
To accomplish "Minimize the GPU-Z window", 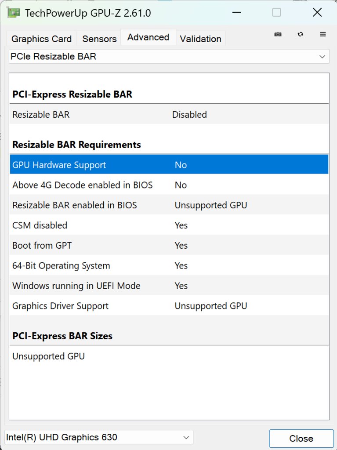I will pyautogui.click(x=236, y=13).
